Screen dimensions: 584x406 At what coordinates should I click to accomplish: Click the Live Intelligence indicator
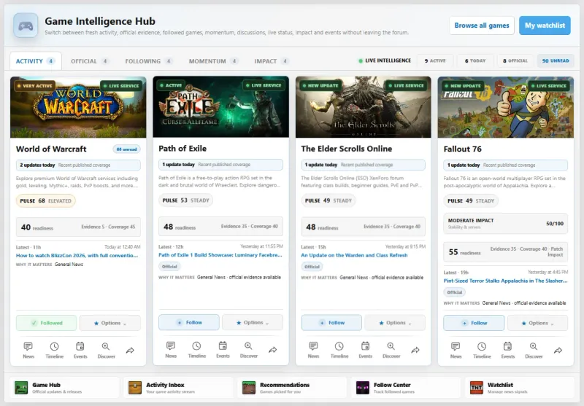tap(385, 60)
